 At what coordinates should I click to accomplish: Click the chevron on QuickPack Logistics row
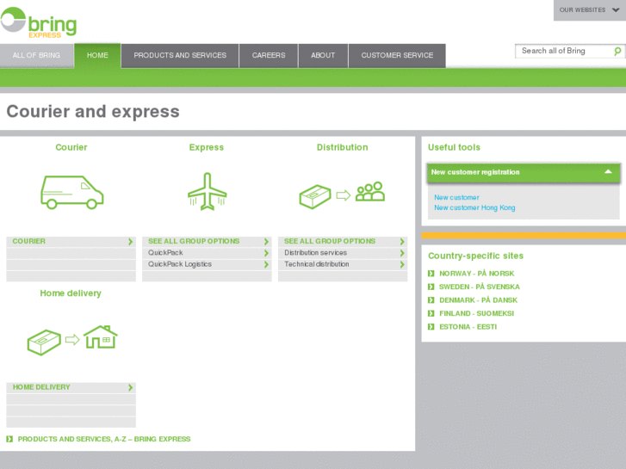tap(266, 265)
